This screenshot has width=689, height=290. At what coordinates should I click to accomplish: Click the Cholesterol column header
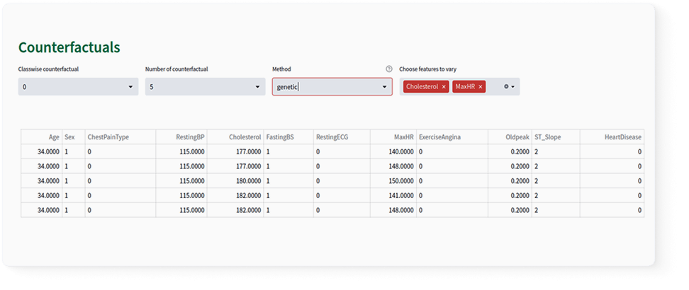(235, 137)
